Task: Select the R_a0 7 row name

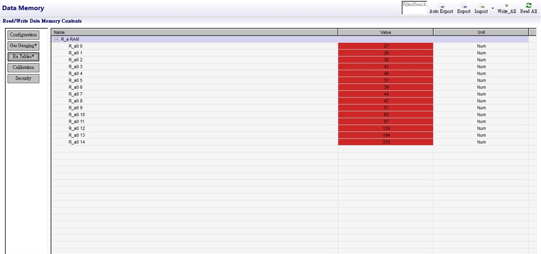Action: [x=75, y=94]
